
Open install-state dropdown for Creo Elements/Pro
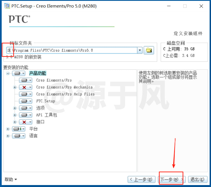(26, 80)
